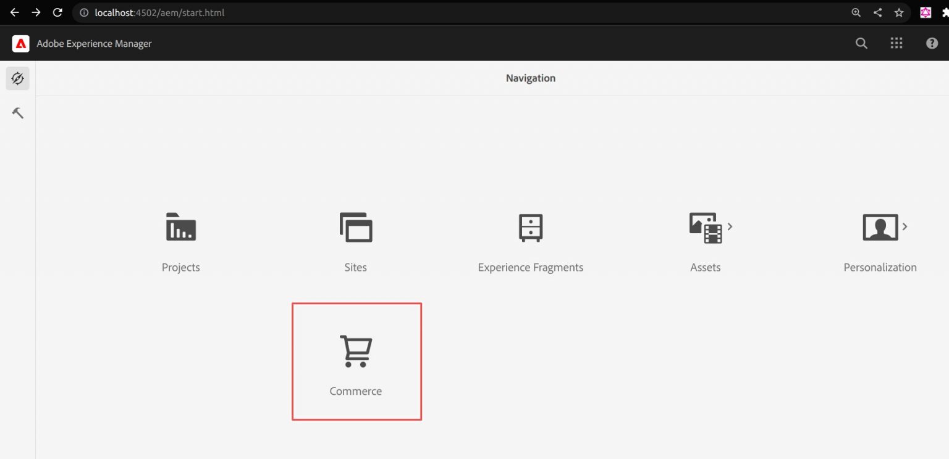Click the Help question mark icon
Screen dimensions: 949x459
pyautogui.click(x=932, y=43)
